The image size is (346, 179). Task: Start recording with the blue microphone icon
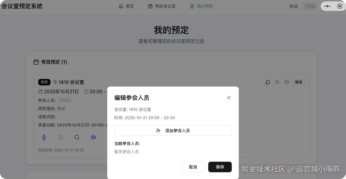pyautogui.click(x=44, y=137)
